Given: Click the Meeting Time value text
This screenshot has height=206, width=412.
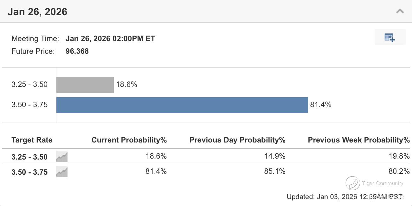Looking at the screenshot, I should 110,39.
